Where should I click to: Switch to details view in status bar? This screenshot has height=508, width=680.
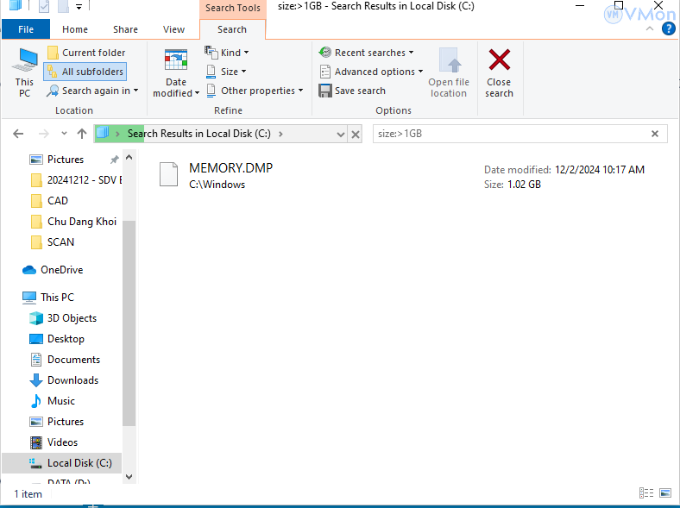point(646,493)
